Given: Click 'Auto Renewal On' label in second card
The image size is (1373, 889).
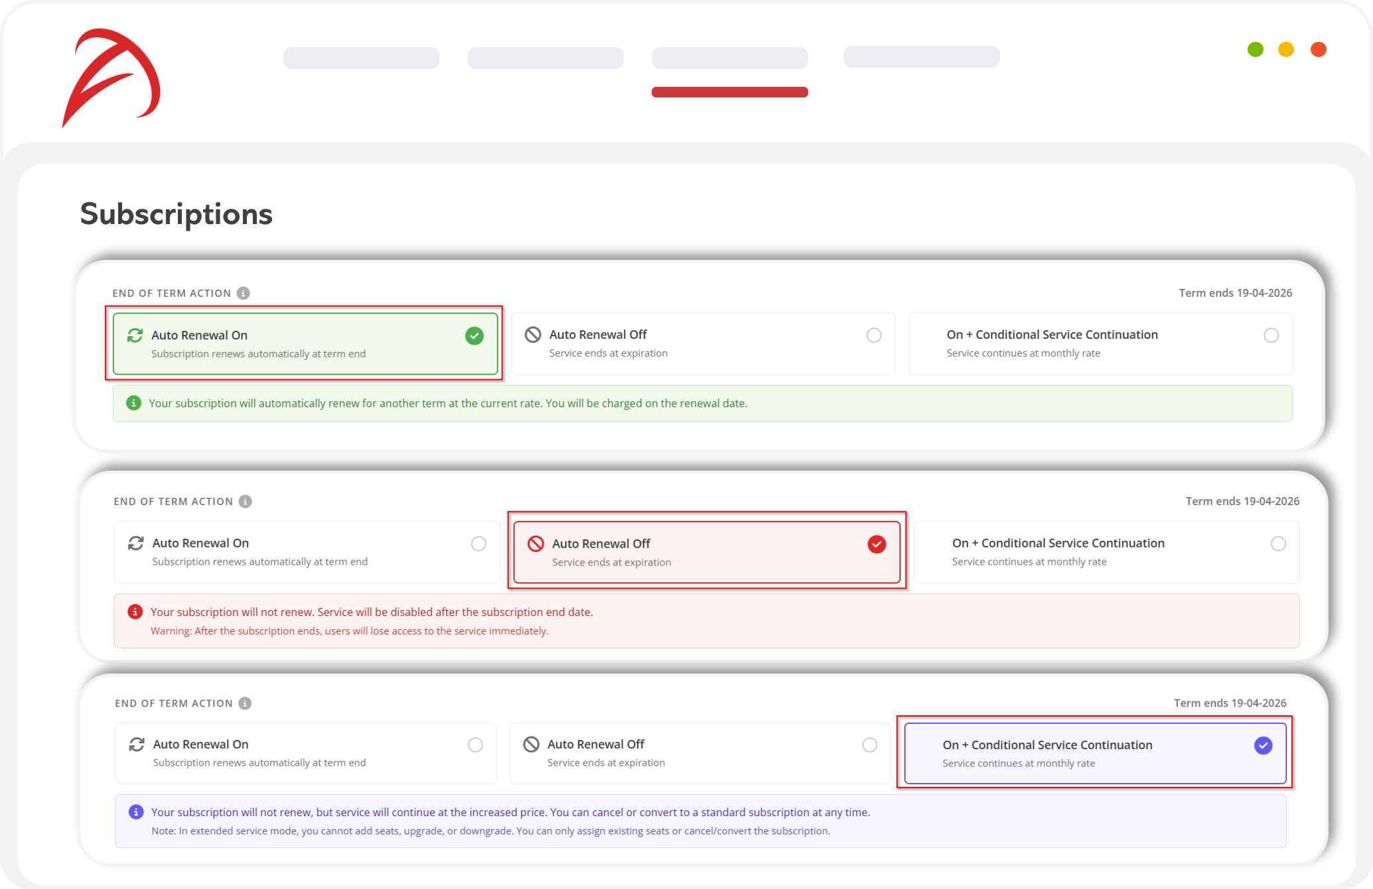Looking at the screenshot, I should pos(200,544).
